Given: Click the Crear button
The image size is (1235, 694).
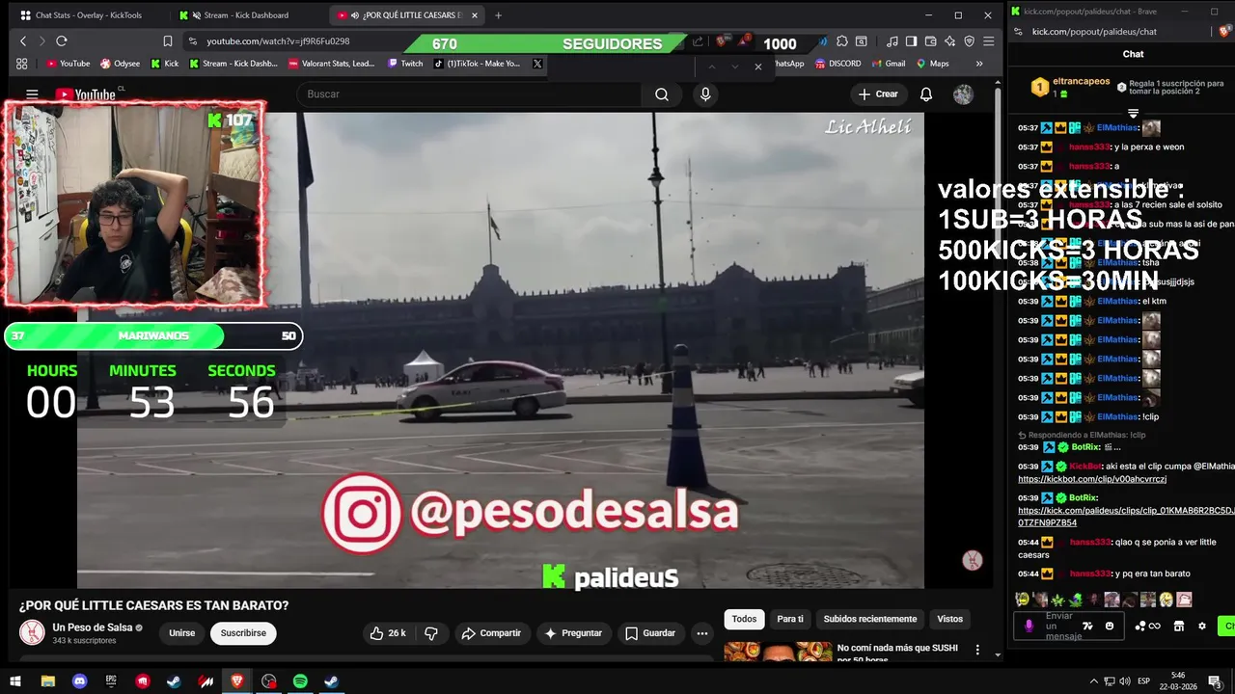Looking at the screenshot, I should click(878, 94).
